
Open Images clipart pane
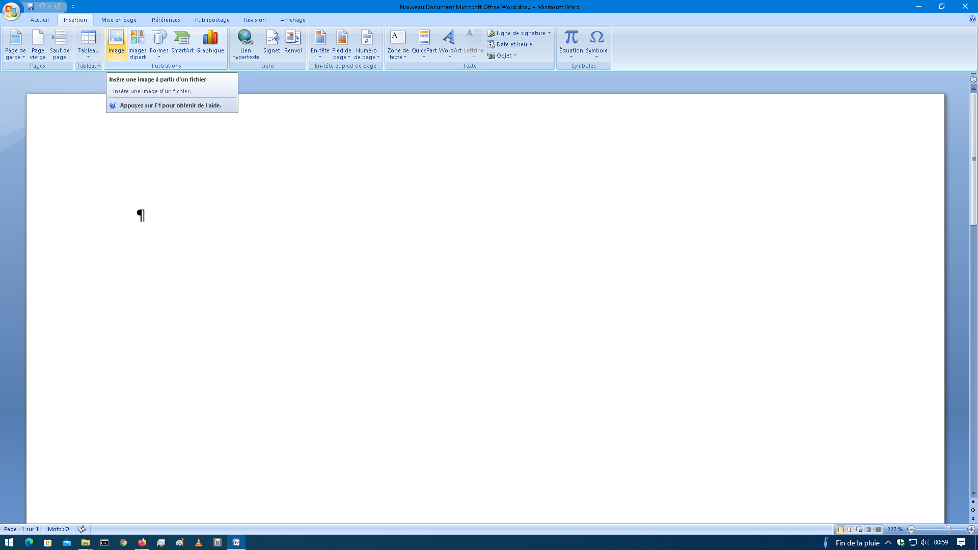[137, 43]
